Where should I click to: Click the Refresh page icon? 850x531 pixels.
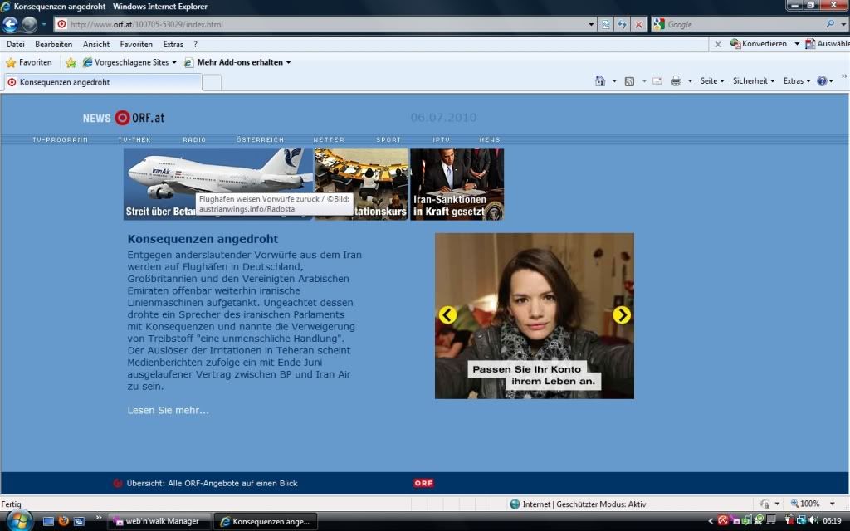point(622,24)
